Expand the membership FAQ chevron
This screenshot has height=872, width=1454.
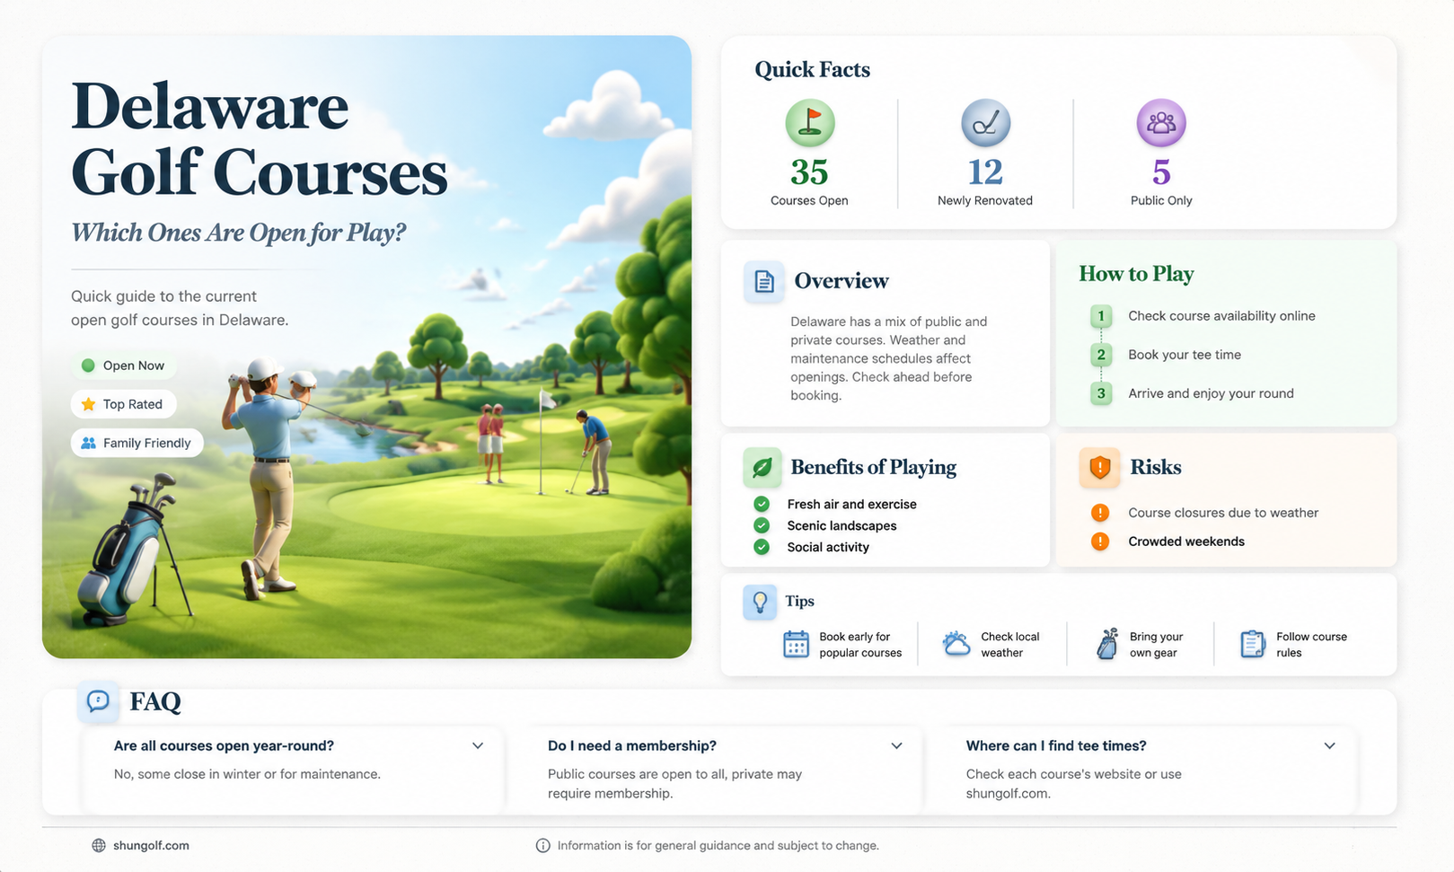[x=896, y=745]
